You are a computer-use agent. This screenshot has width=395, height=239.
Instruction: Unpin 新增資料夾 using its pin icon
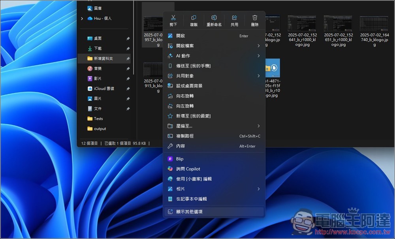tap(128, 59)
